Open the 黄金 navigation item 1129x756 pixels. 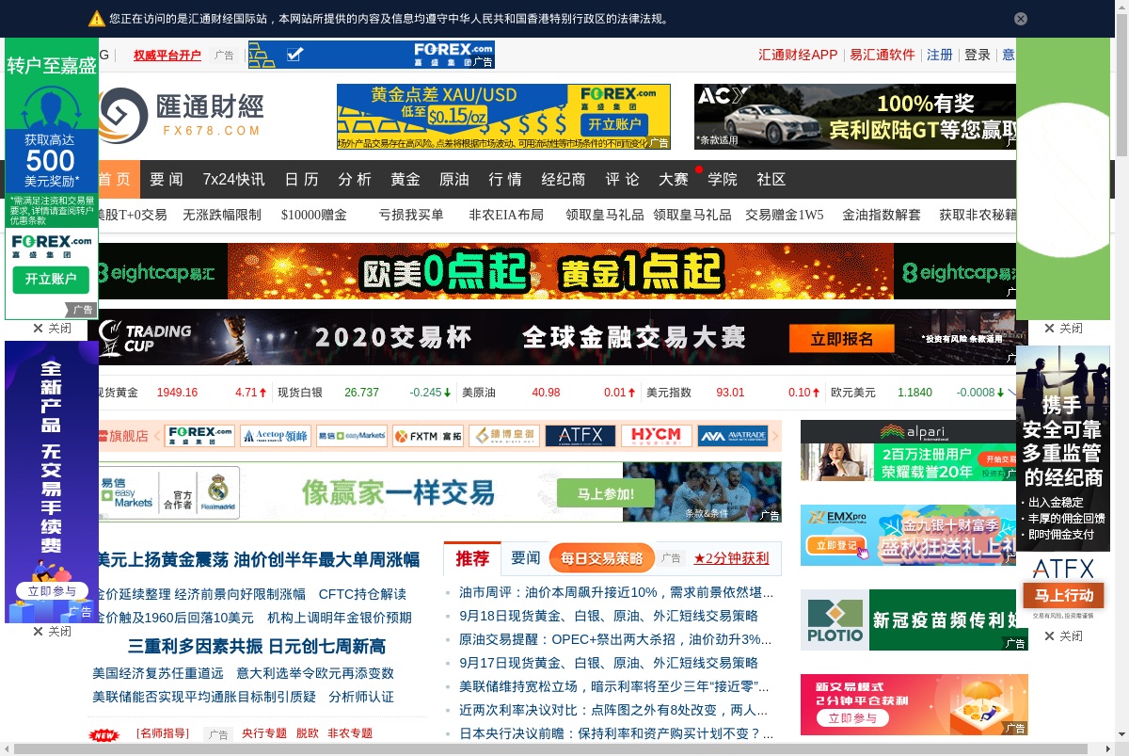coord(405,179)
